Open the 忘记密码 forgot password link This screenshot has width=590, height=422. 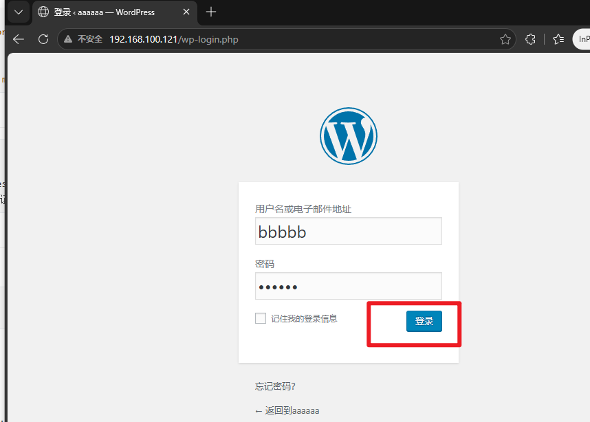coord(275,386)
